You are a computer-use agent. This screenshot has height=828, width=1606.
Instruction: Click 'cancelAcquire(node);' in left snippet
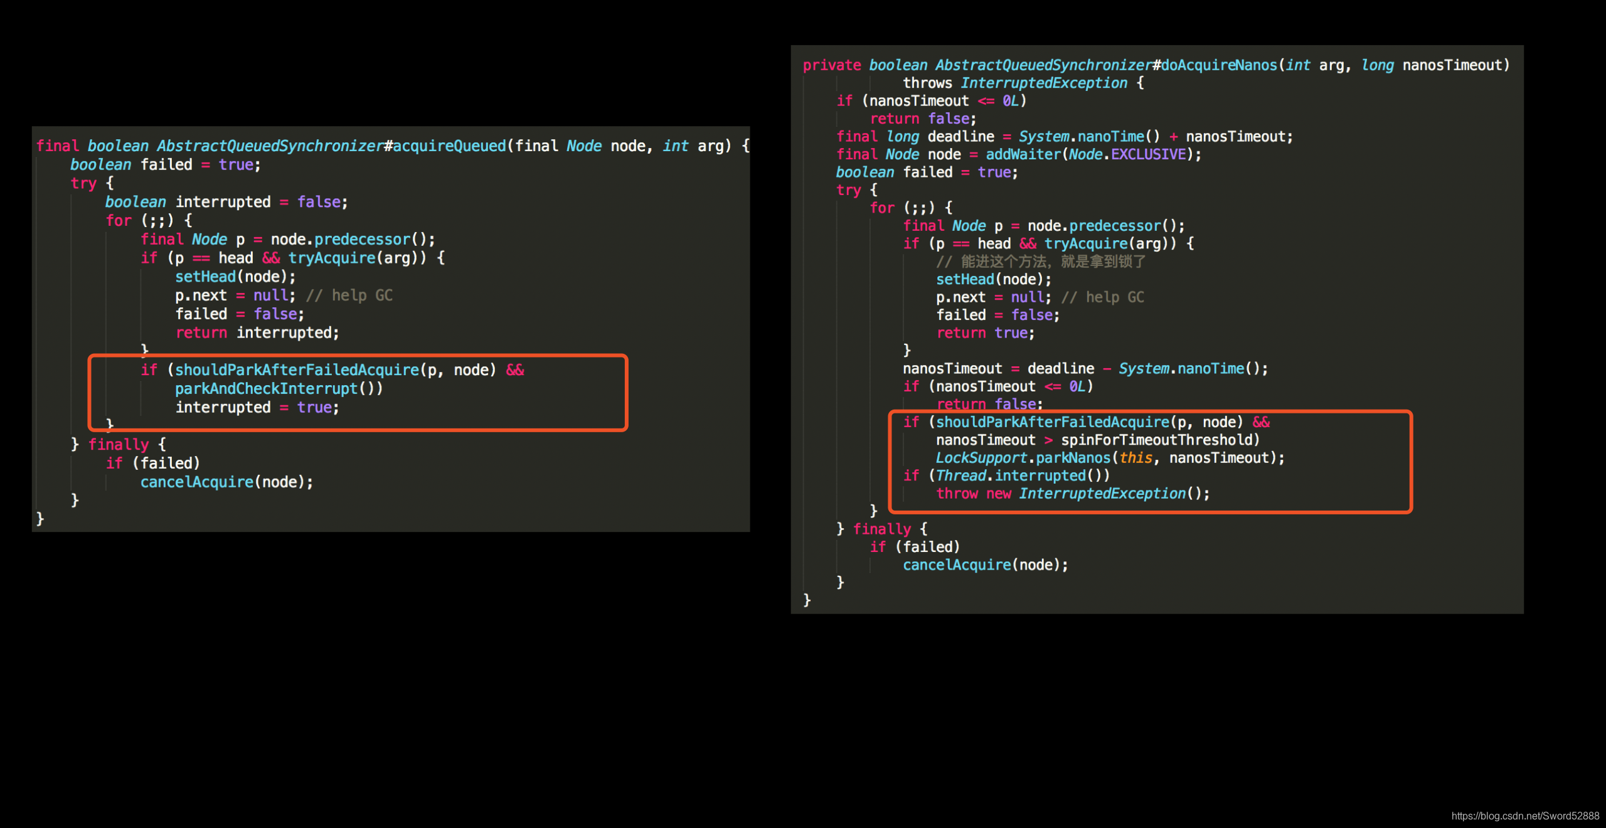[226, 482]
